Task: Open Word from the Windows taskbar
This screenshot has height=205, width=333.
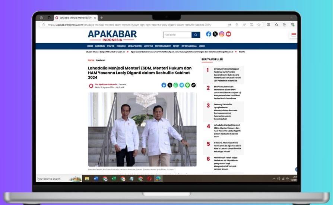Action: pyautogui.click(x=96, y=179)
